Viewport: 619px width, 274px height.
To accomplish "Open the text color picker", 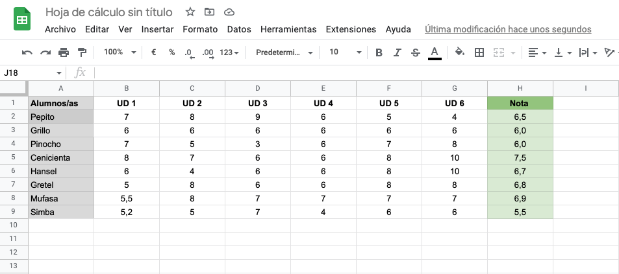I will (435, 52).
